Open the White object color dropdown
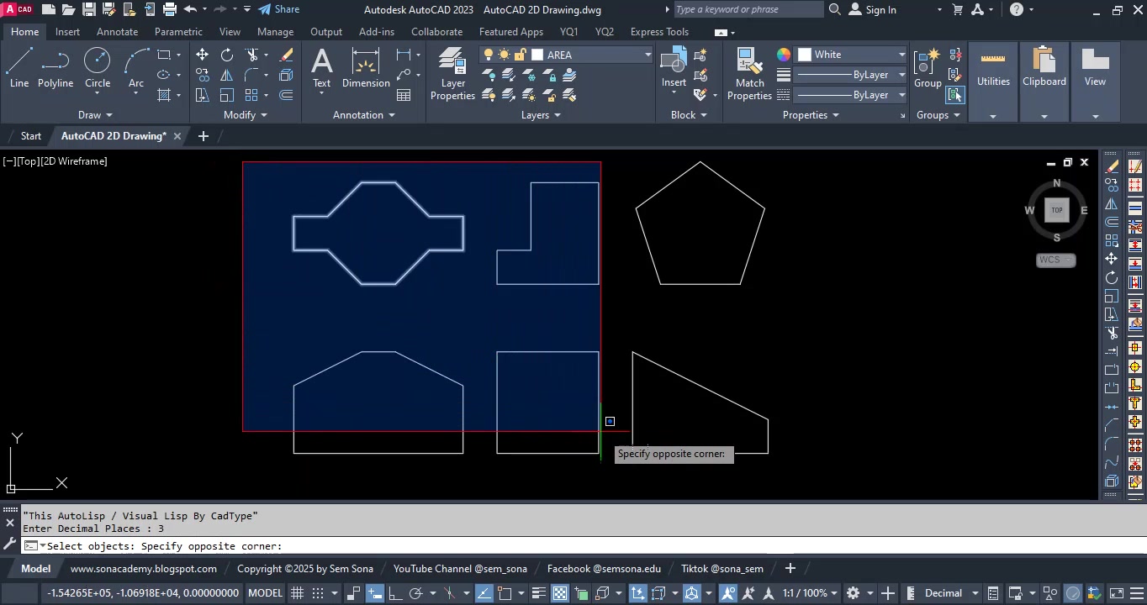 [x=901, y=55]
